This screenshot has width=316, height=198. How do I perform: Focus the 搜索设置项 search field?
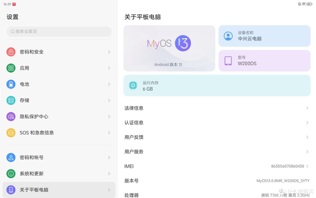pyautogui.click(x=59, y=32)
